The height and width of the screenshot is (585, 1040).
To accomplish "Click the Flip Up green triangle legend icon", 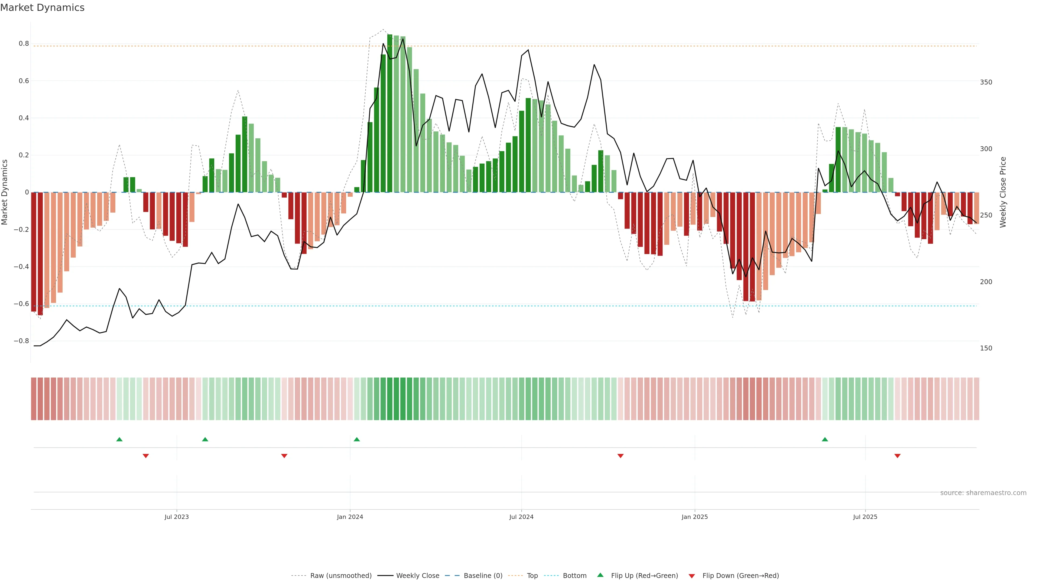I will (x=600, y=575).
